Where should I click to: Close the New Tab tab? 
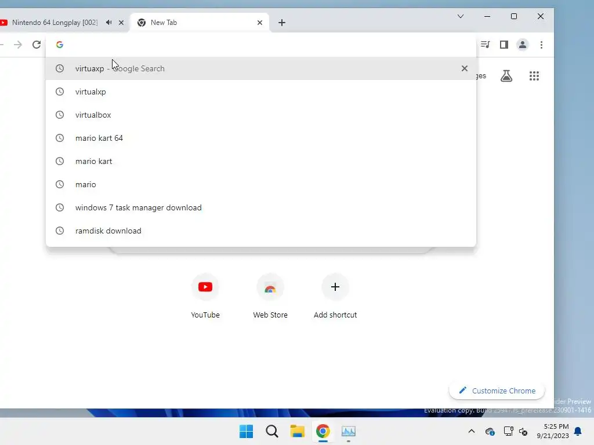click(x=260, y=23)
